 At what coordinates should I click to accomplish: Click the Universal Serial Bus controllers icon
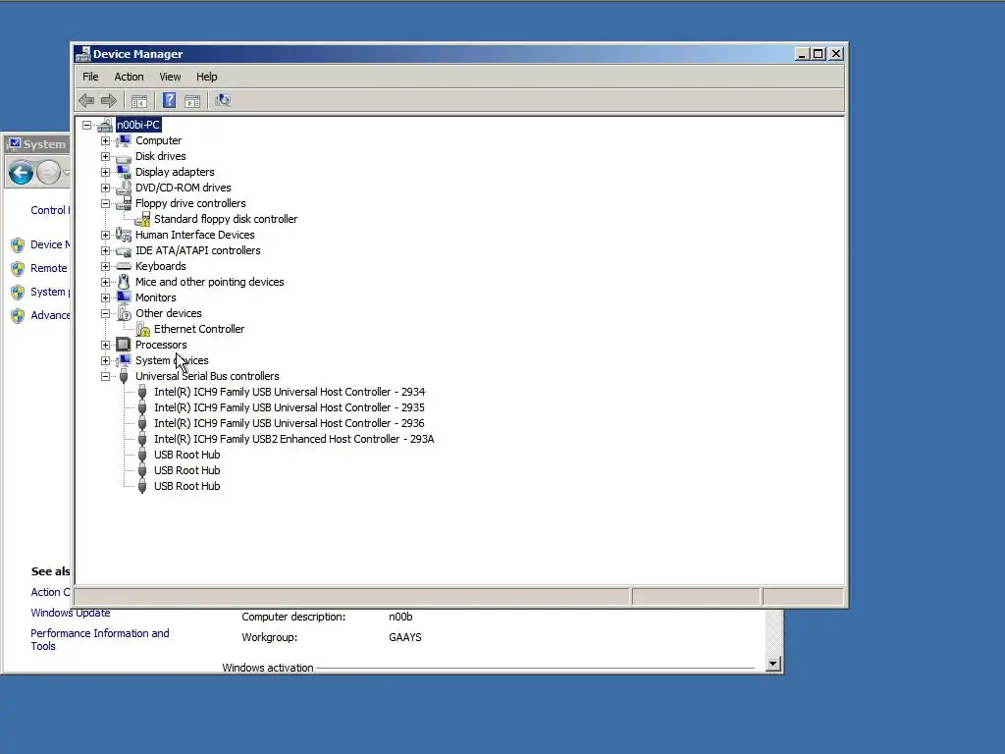(x=124, y=377)
